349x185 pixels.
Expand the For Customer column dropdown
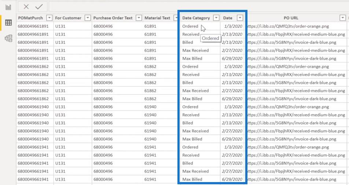[87, 18]
